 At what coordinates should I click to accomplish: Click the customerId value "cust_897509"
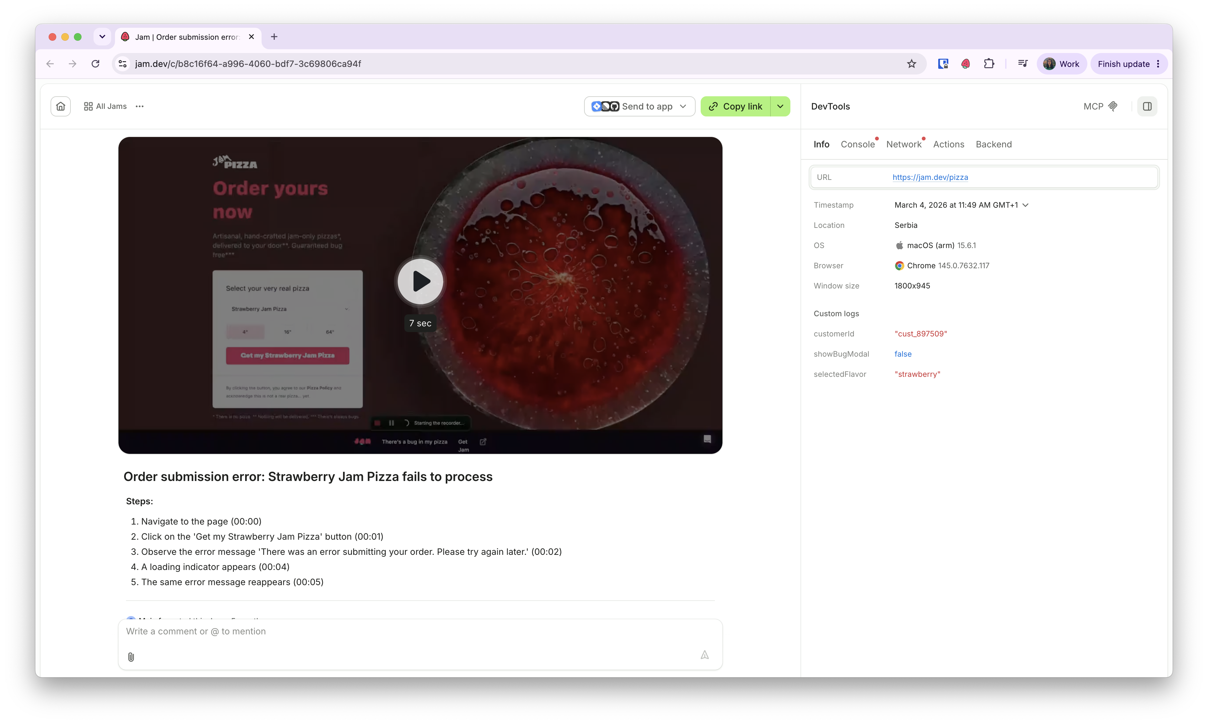click(x=921, y=334)
